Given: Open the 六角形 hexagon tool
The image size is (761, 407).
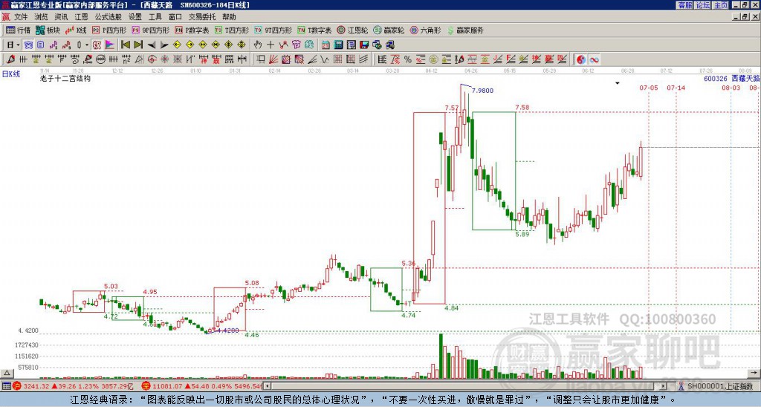Looking at the screenshot, I should 426,30.
